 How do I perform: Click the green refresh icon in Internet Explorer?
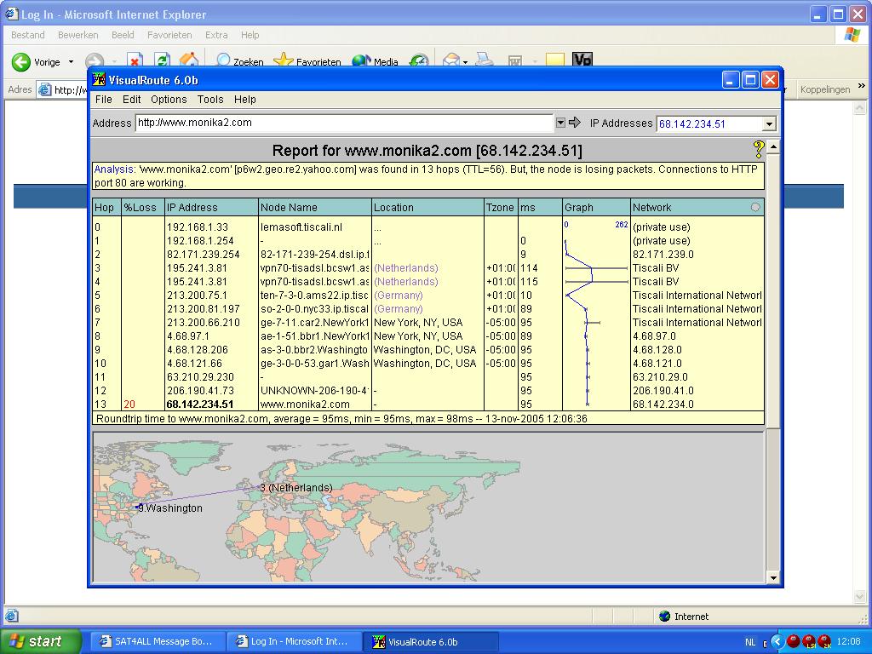click(x=162, y=60)
